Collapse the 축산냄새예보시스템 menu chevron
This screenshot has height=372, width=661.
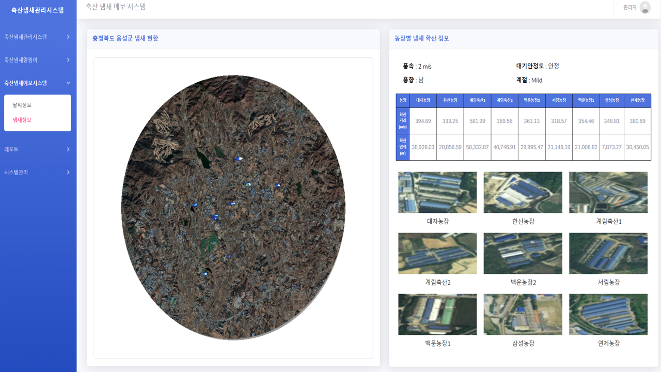[x=68, y=83]
